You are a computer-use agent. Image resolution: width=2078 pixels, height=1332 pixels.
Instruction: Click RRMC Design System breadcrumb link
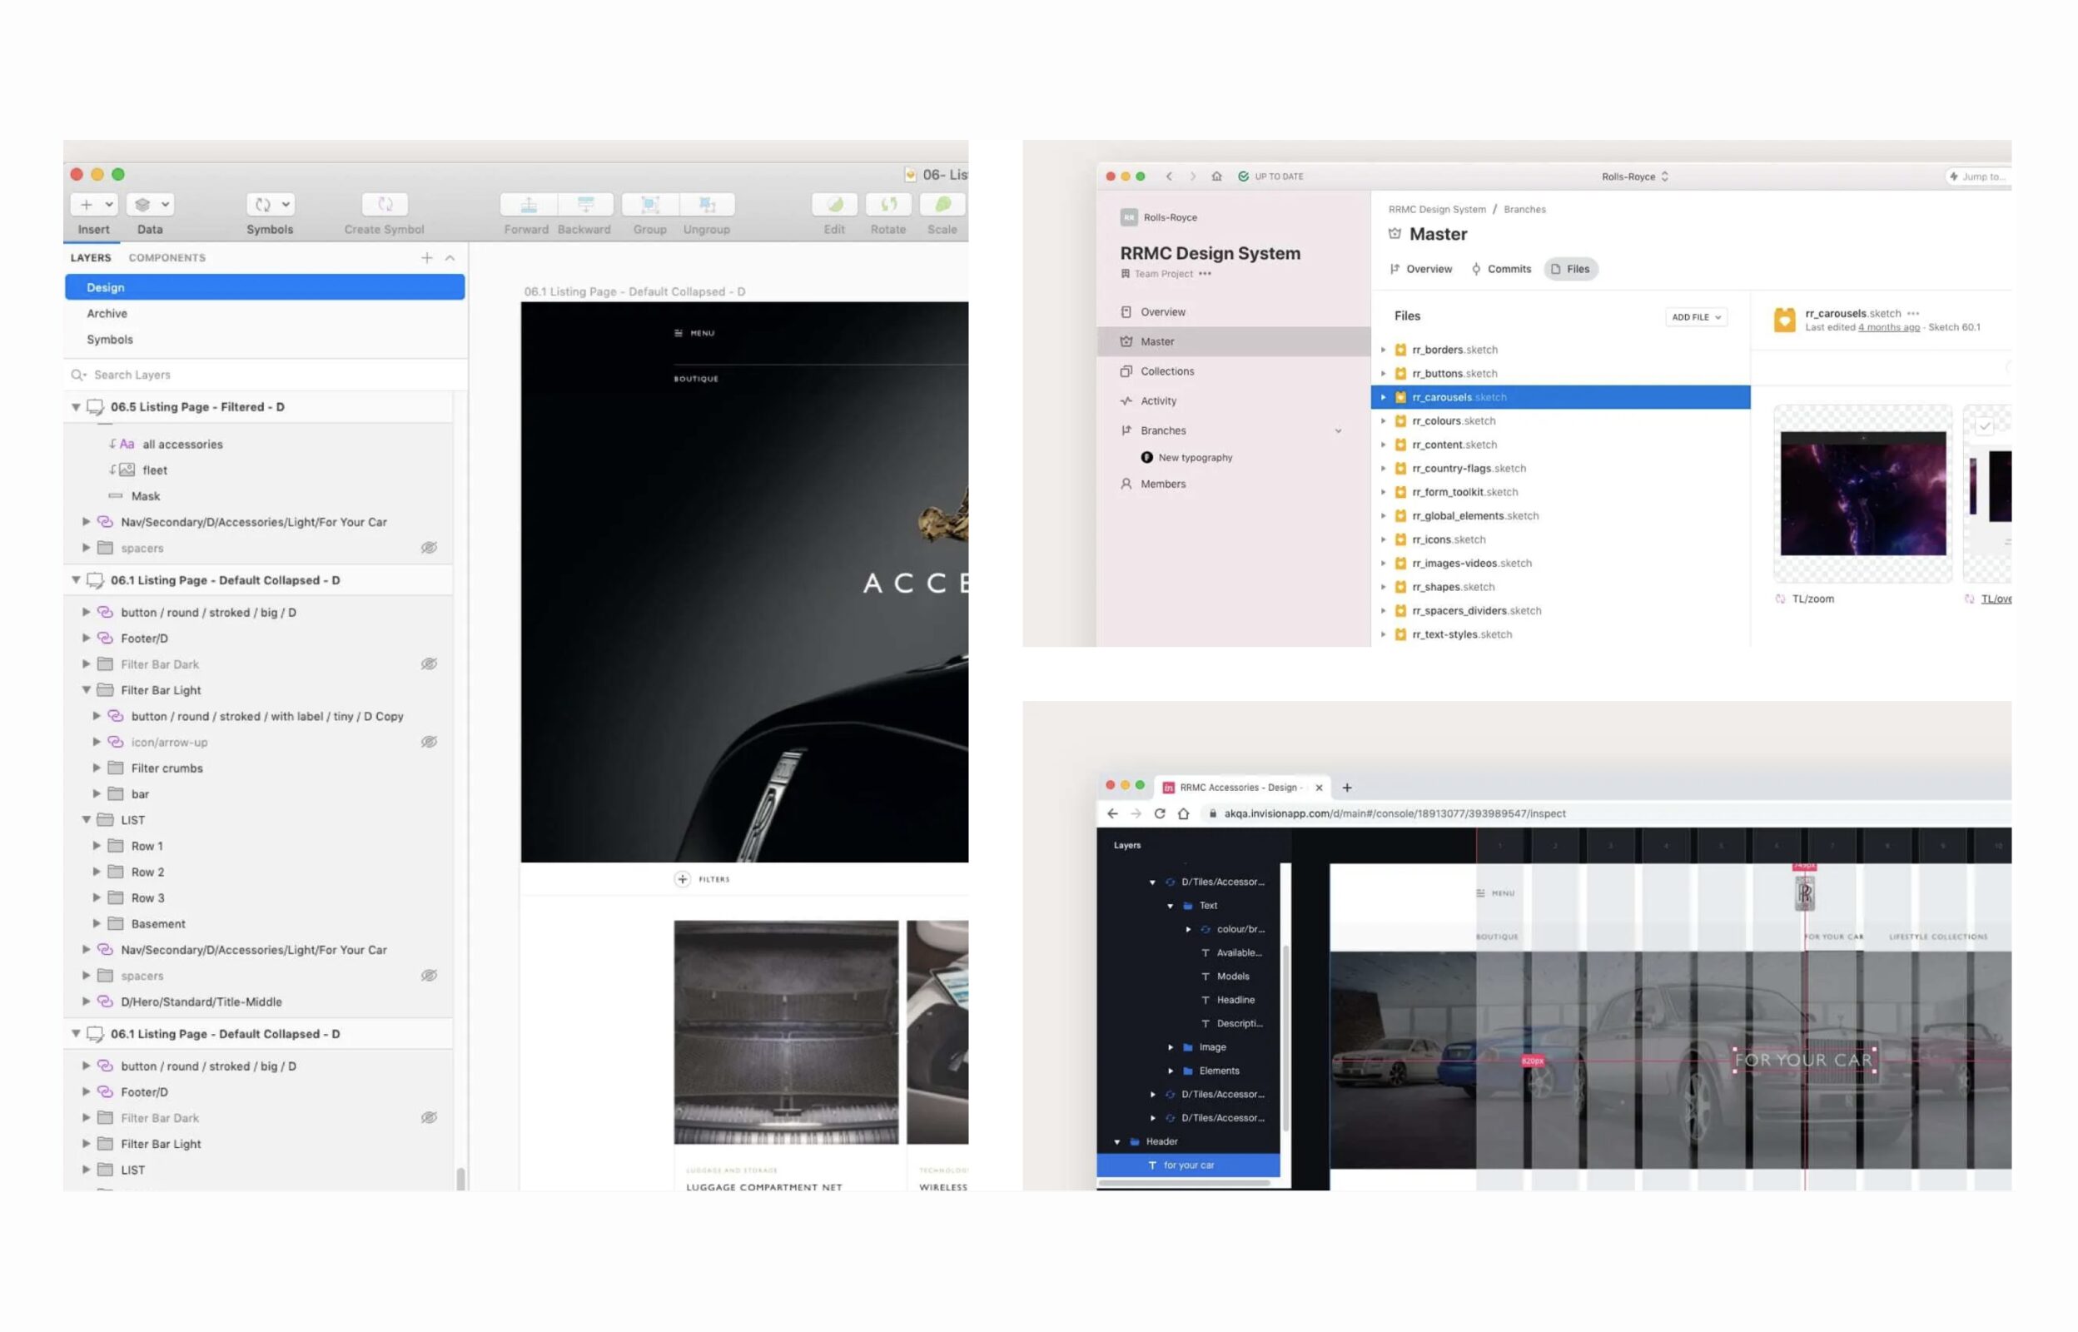pos(1437,209)
